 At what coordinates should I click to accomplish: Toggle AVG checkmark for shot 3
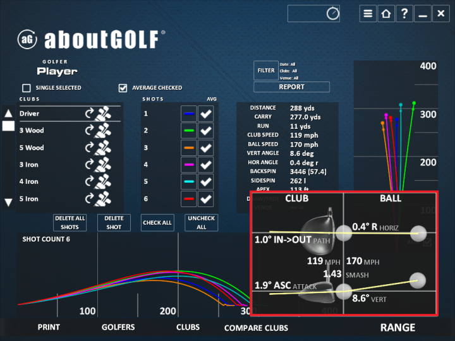(x=206, y=148)
